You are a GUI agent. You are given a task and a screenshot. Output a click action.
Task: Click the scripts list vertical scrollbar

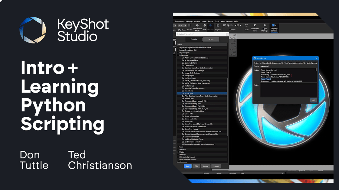coord(228,107)
